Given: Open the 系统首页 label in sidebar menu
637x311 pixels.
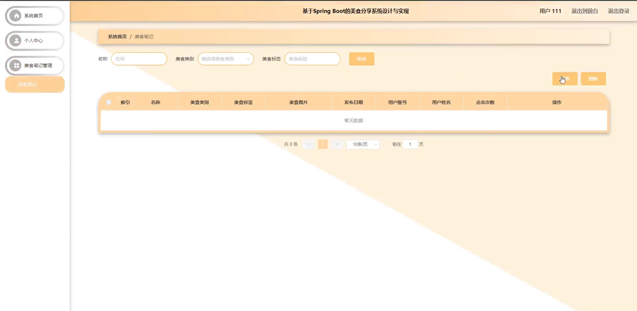Looking at the screenshot, I should coord(34,16).
